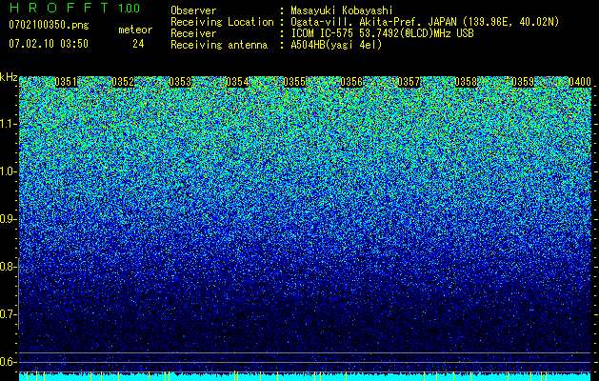The height and width of the screenshot is (381, 599).
Task: Click the 0.7 kHz axis label
Action: 8,314
